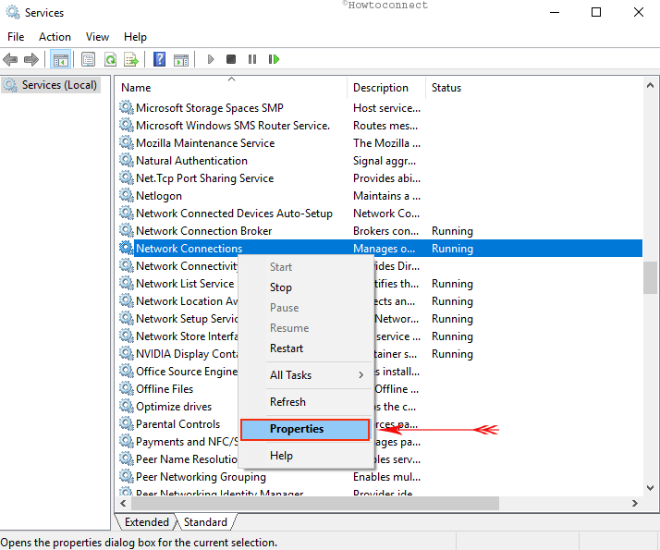Click the gear icon beside Netlogon

point(127,195)
